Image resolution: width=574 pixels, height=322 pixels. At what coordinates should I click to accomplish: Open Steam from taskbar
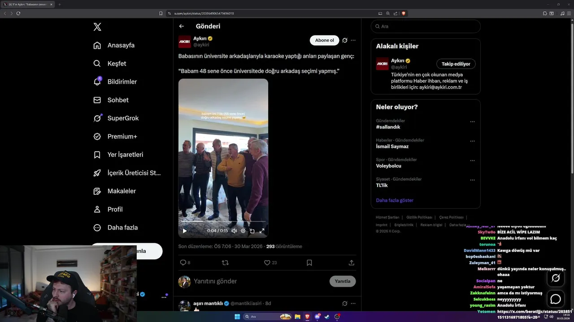[327, 317]
